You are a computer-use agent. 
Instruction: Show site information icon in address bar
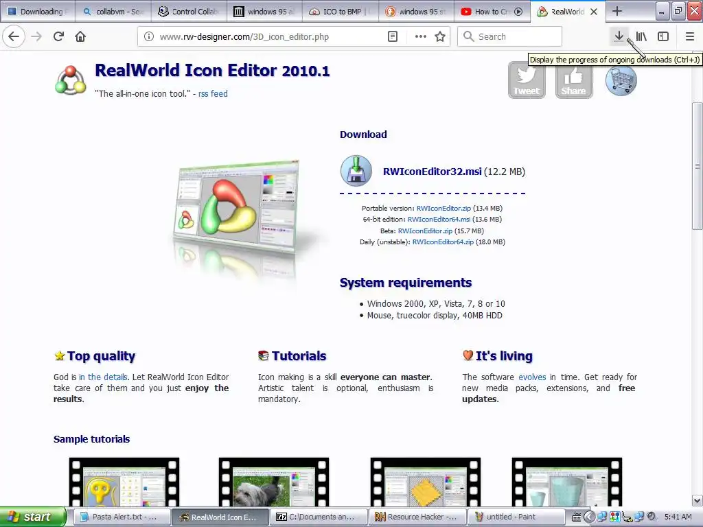coord(149,36)
